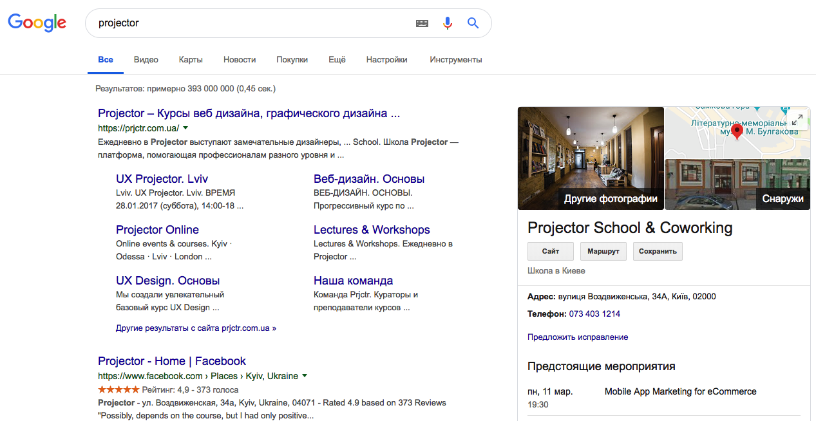This screenshot has width=816, height=421.
Task: Open the on-screen keyboard icon
Action: pyautogui.click(x=422, y=23)
